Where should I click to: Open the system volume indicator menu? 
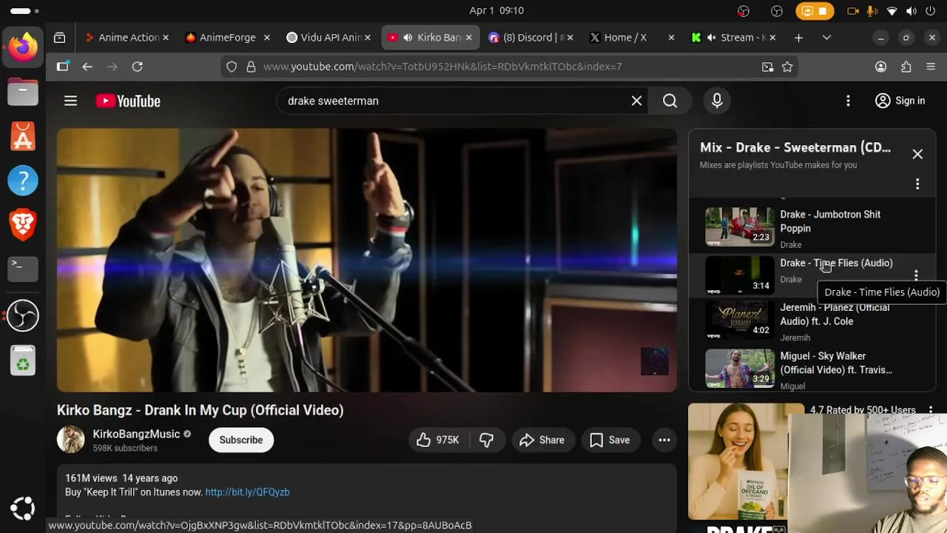[x=911, y=10]
